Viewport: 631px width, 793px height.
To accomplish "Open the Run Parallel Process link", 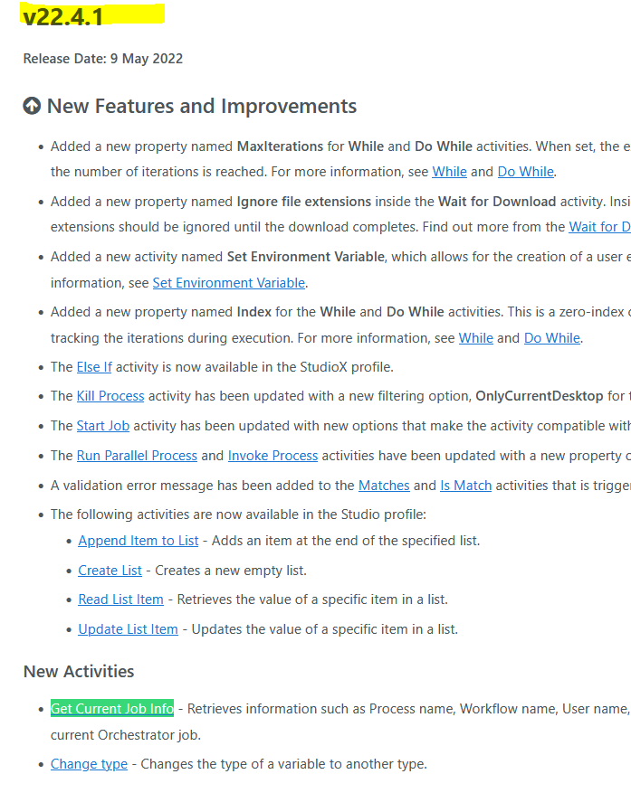I will 137,456.
